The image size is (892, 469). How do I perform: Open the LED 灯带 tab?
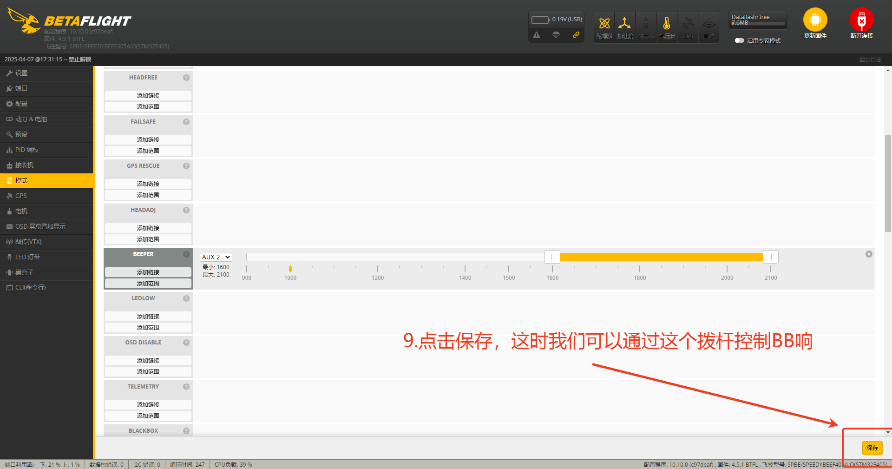(46, 258)
